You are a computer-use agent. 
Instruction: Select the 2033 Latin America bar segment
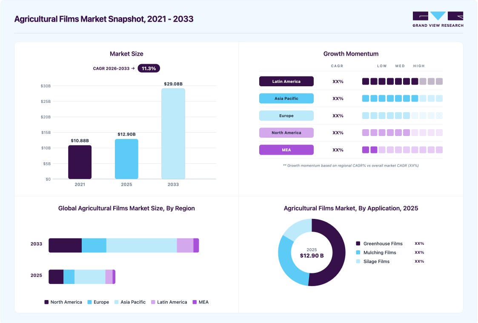pos(185,245)
